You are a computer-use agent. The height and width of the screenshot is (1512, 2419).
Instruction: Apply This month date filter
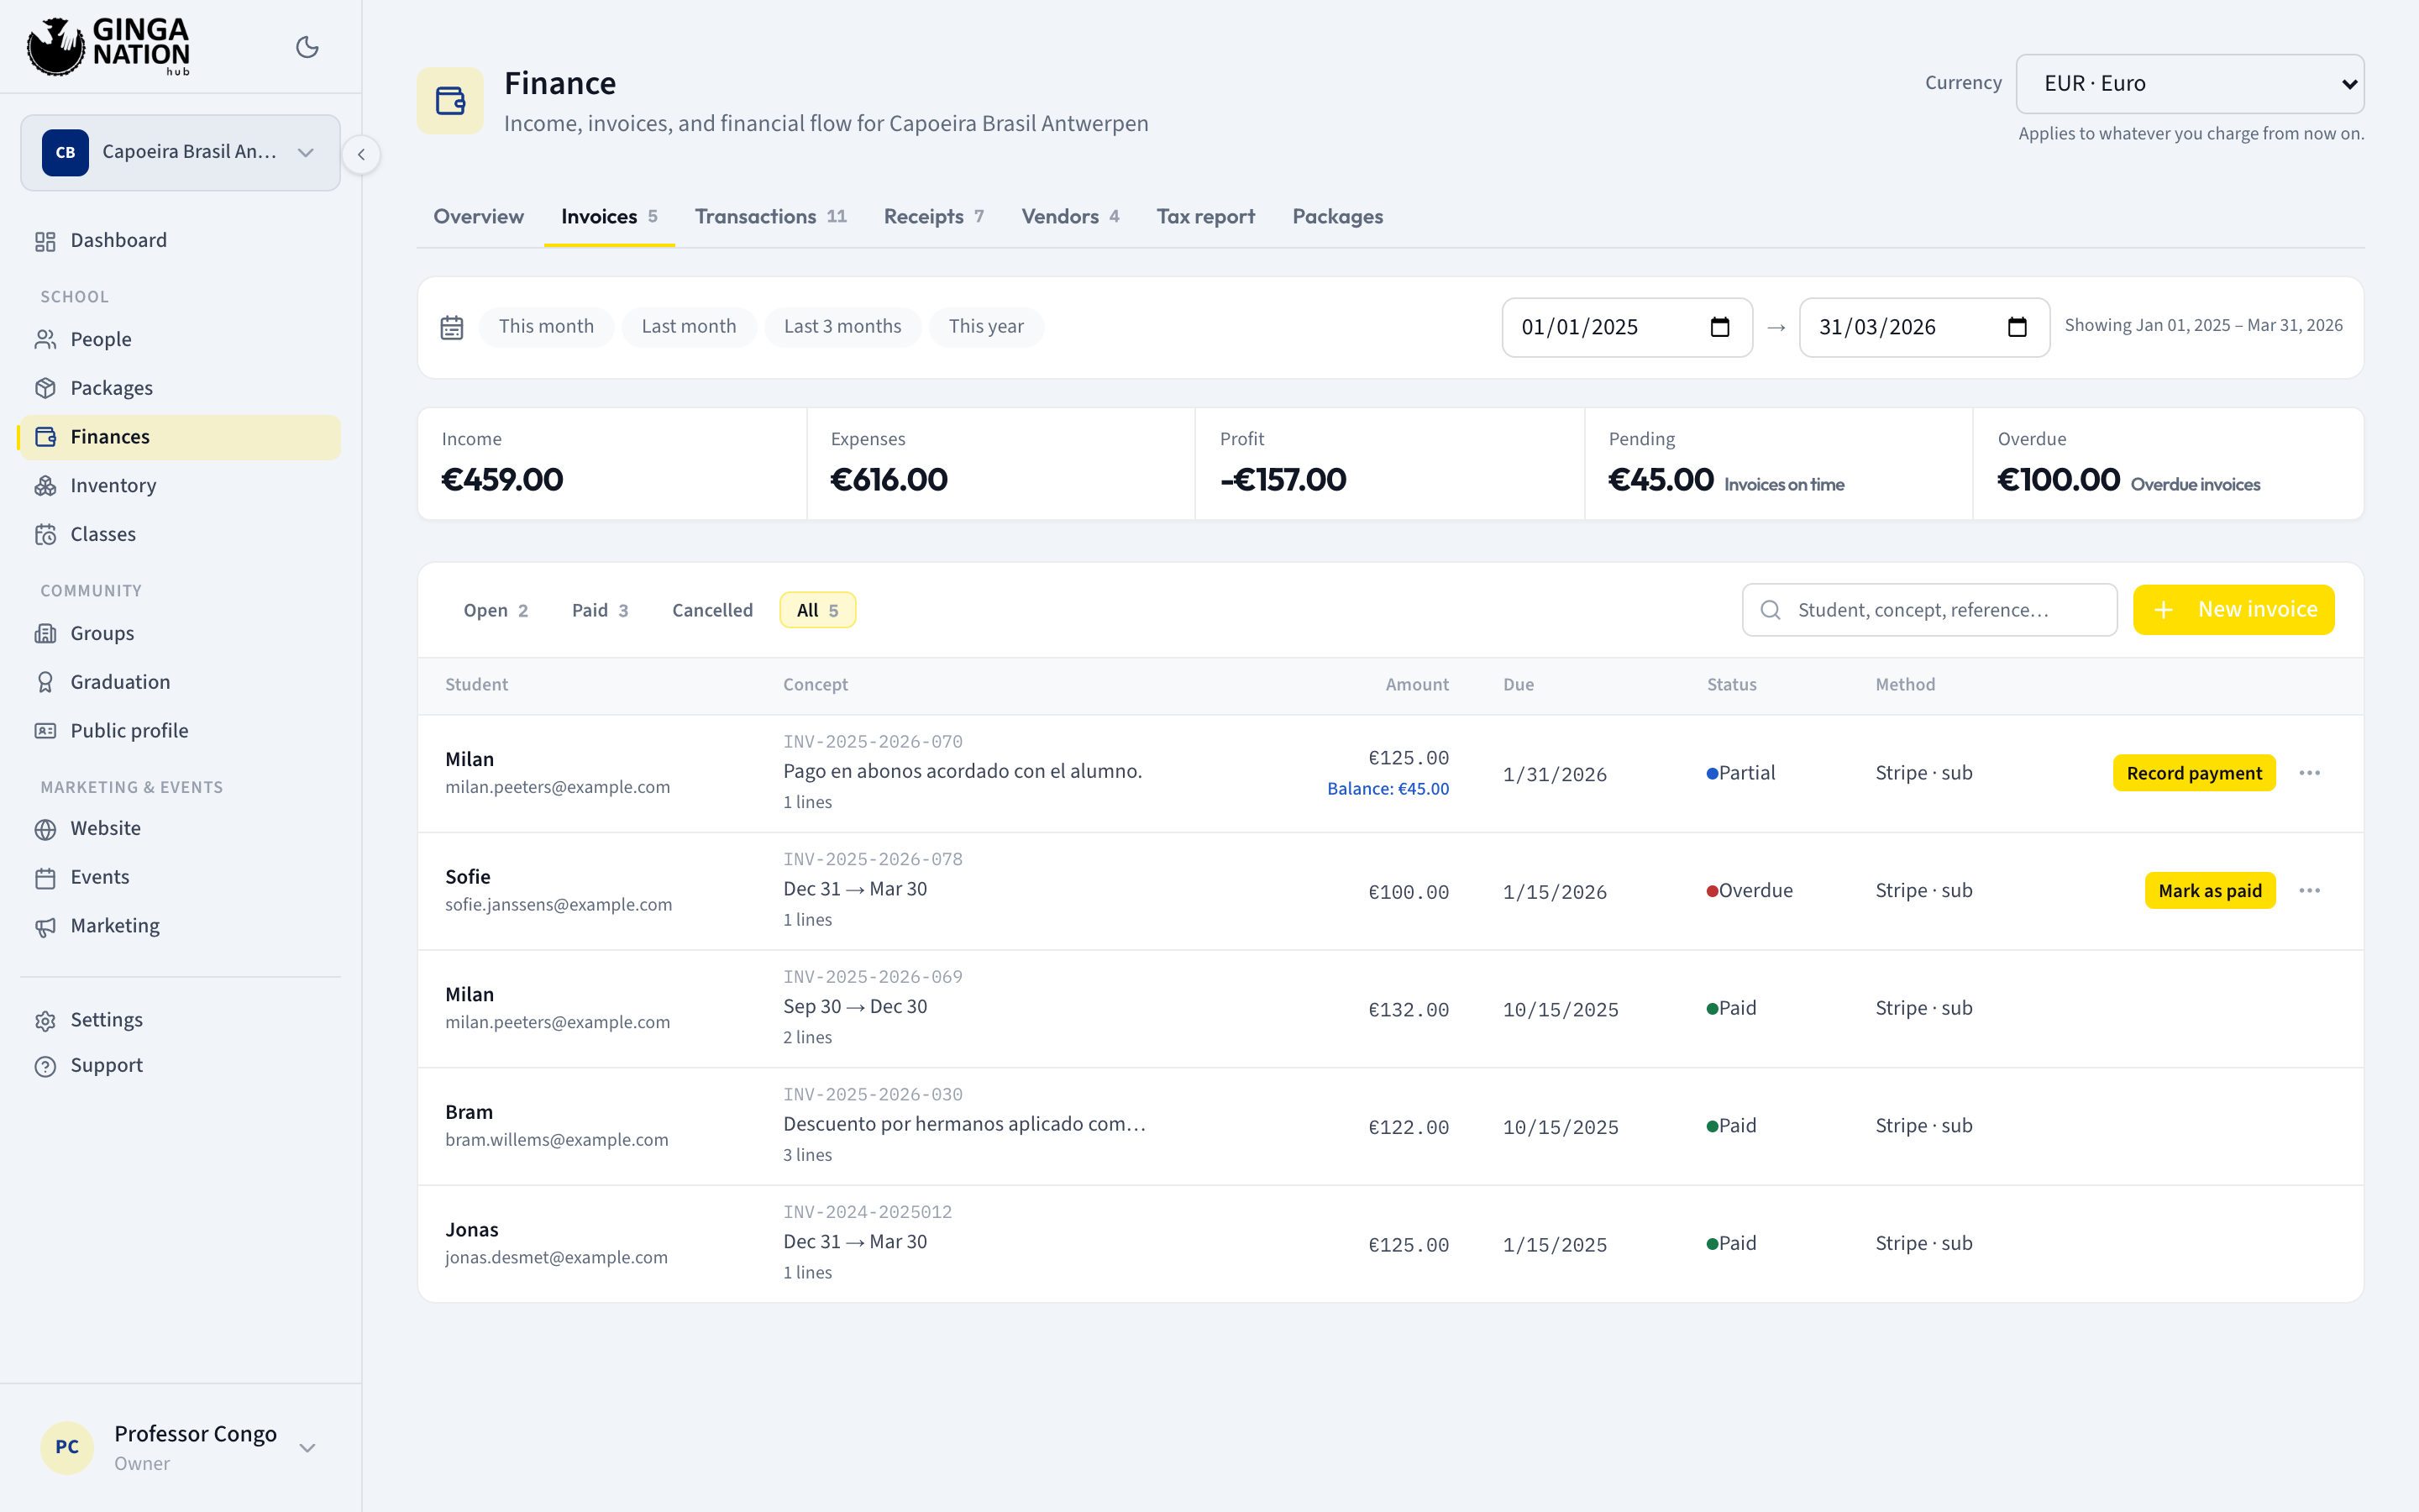(546, 327)
